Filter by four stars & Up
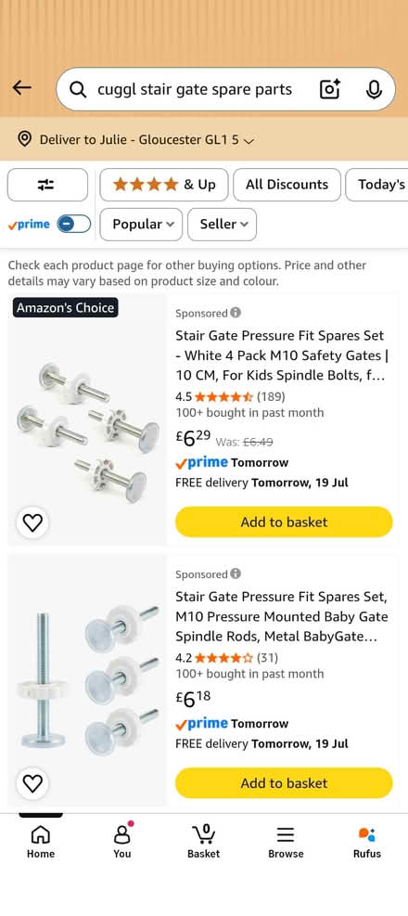Screen dimensions: 408x916 pos(163,185)
